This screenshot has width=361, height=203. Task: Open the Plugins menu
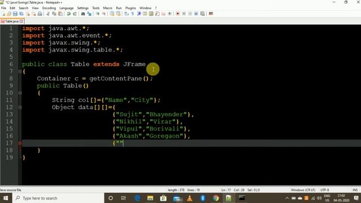[130, 8]
